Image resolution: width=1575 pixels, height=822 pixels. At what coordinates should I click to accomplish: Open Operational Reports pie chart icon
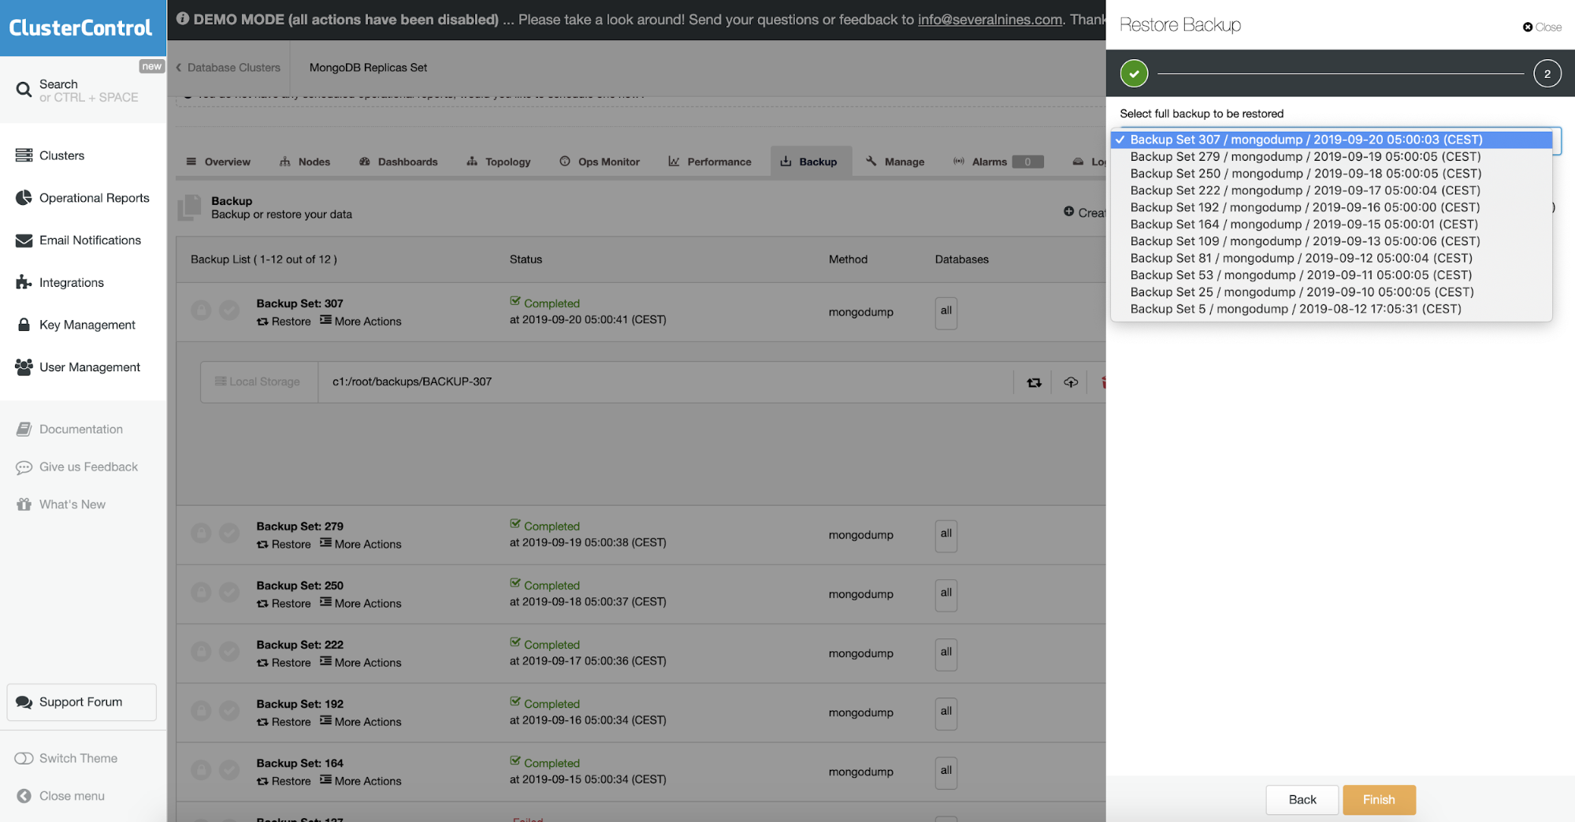24,198
